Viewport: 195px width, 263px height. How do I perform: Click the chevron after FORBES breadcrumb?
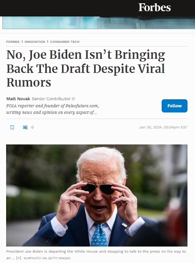(22, 41)
